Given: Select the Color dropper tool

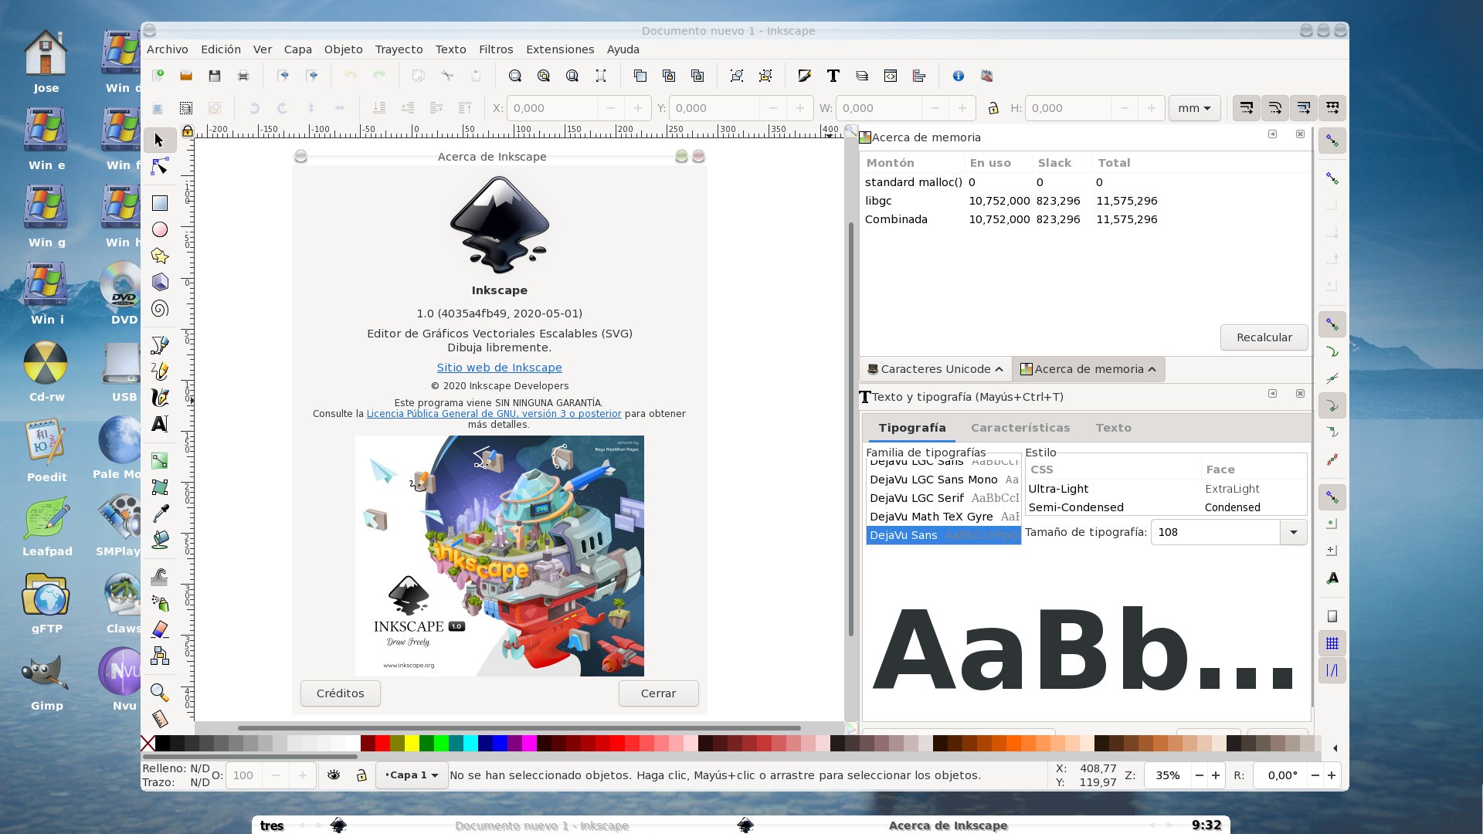Looking at the screenshot, I should pyautogui.click(x=160, y=514).
